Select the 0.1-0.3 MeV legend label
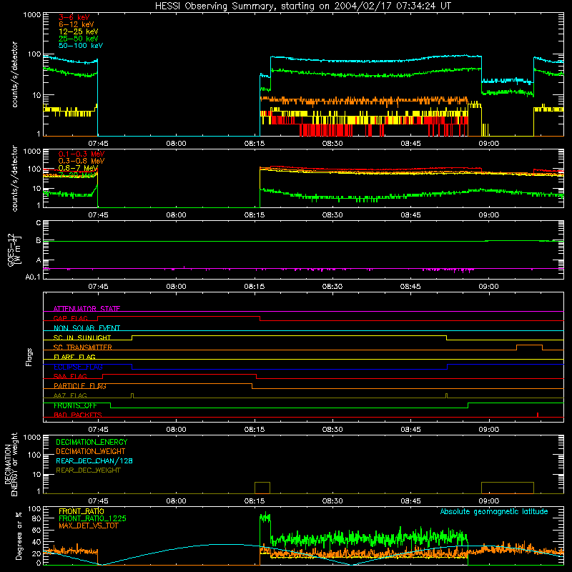Viewport: 572px width, 572px height. 82,154
